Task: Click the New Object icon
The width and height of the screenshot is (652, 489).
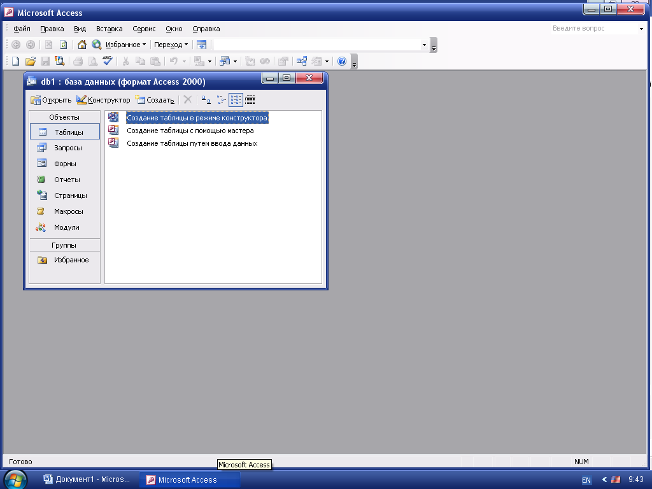Action: (x=225, y=61)
